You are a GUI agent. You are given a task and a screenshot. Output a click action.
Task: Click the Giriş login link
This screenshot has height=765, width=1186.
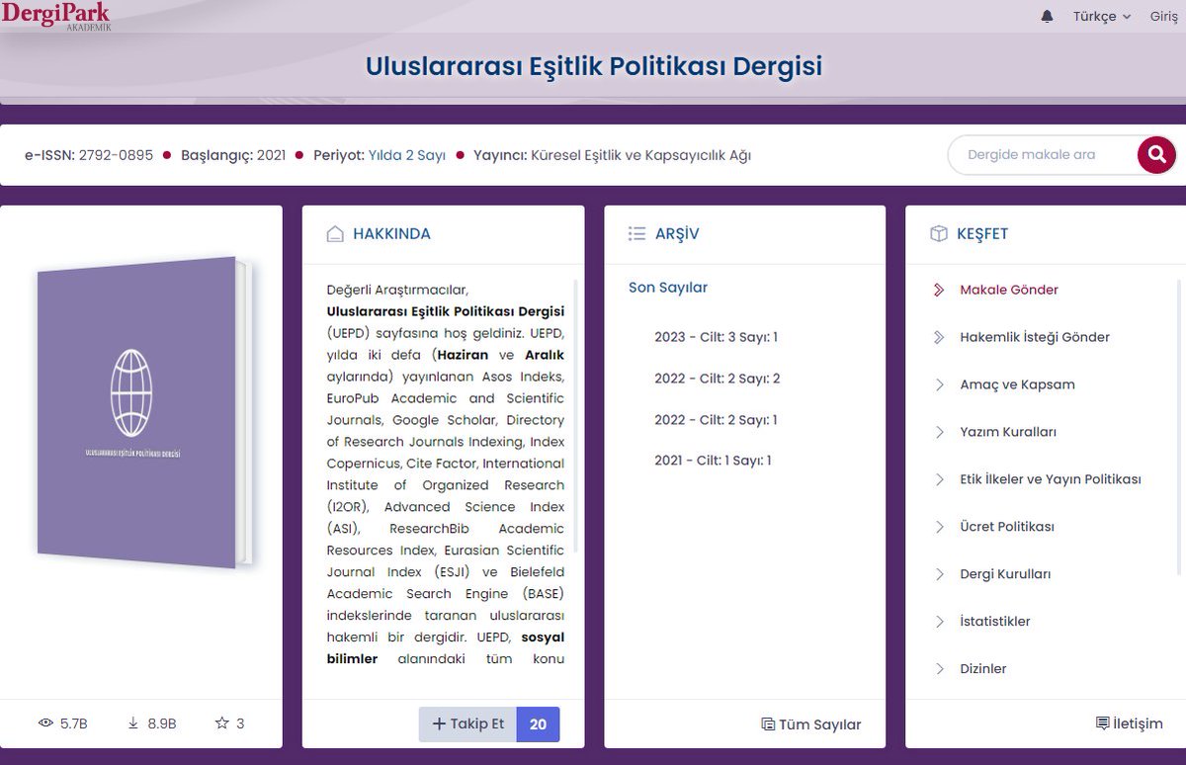click(1166, 16)
